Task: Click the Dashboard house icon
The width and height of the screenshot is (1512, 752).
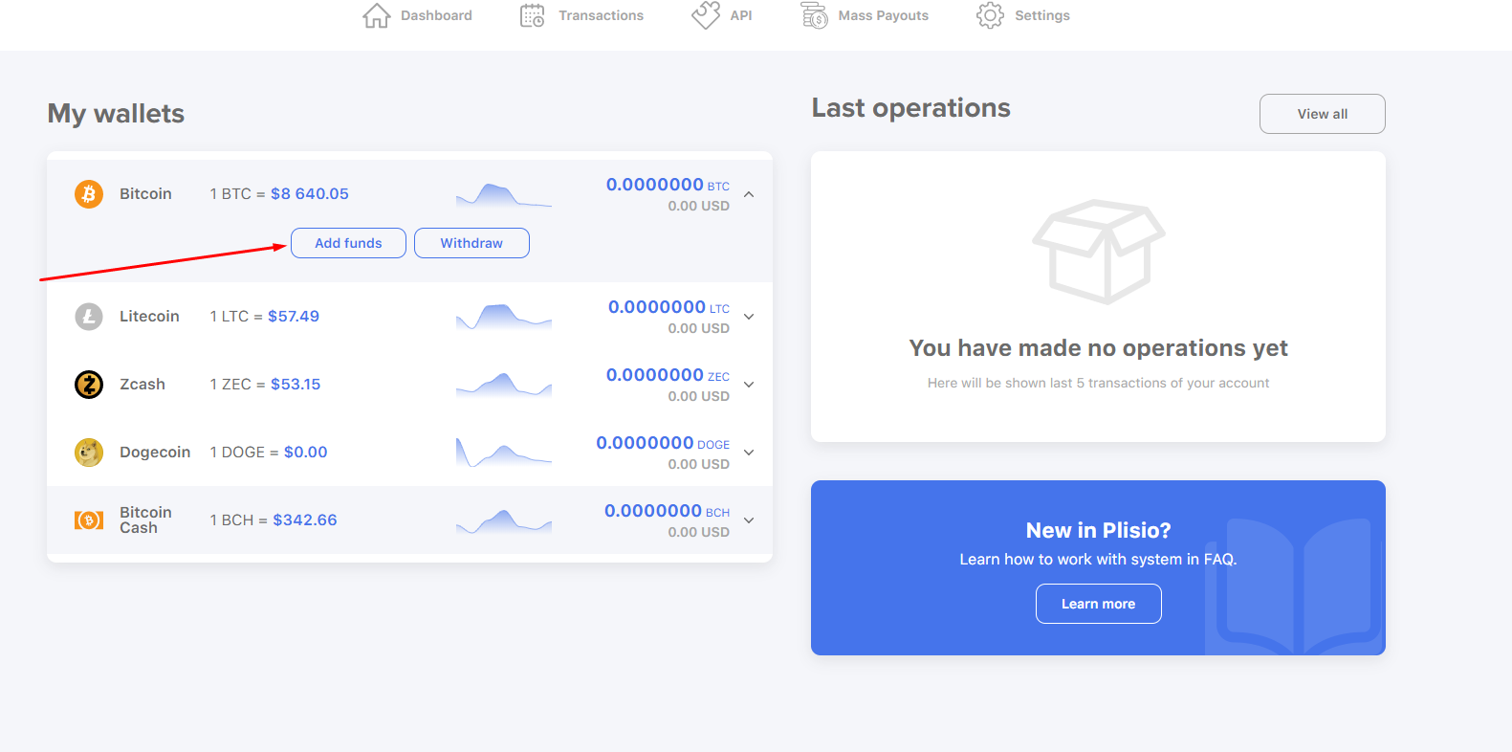Action: [377, 15]
